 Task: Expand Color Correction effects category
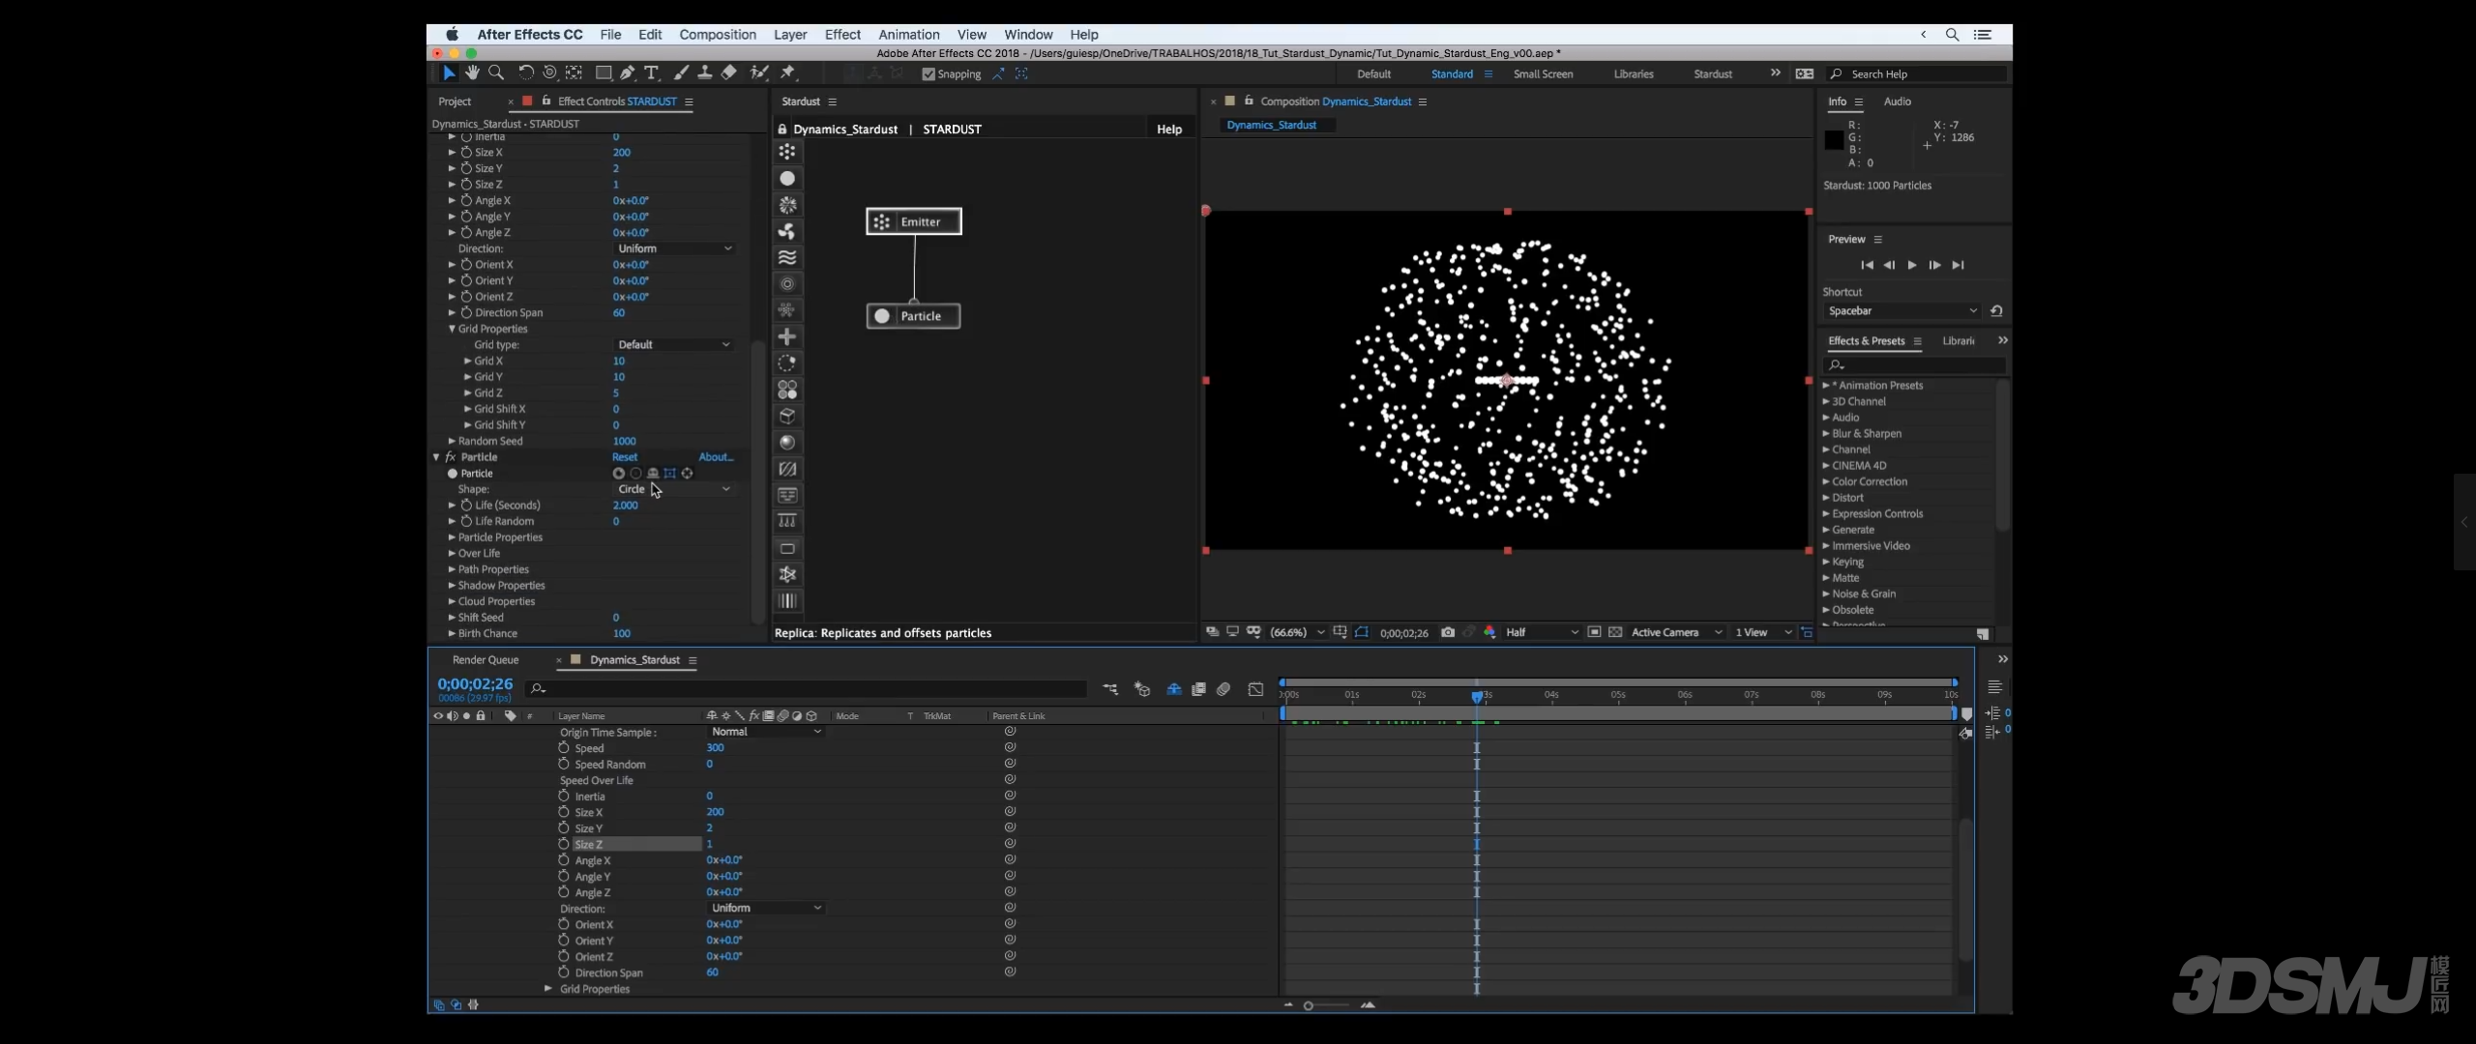(1826, 481)
